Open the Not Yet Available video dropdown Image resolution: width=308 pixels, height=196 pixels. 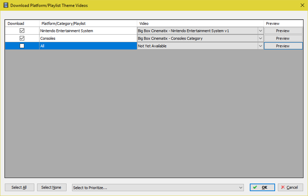261,46
